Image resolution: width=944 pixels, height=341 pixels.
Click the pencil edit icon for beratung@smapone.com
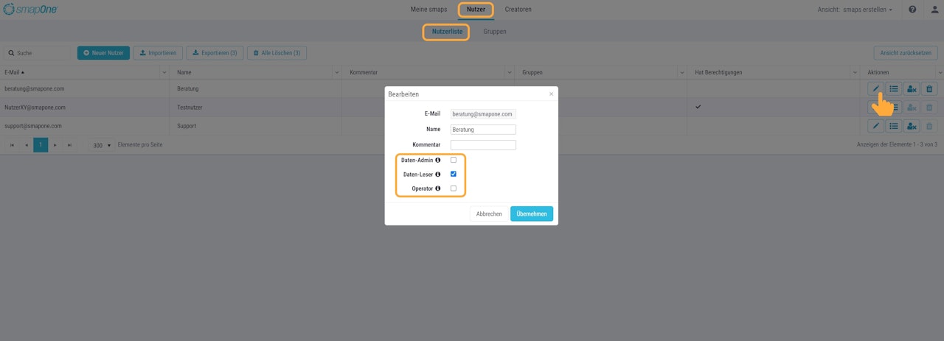pyautogui.click(x=875, y=89)
